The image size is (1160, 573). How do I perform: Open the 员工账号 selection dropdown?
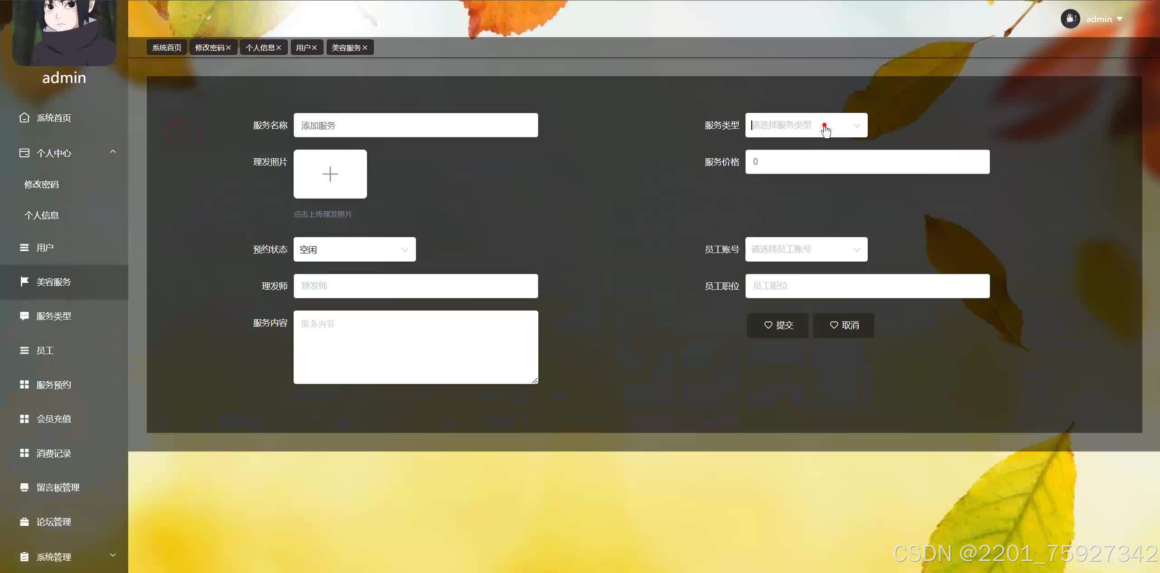806,249
